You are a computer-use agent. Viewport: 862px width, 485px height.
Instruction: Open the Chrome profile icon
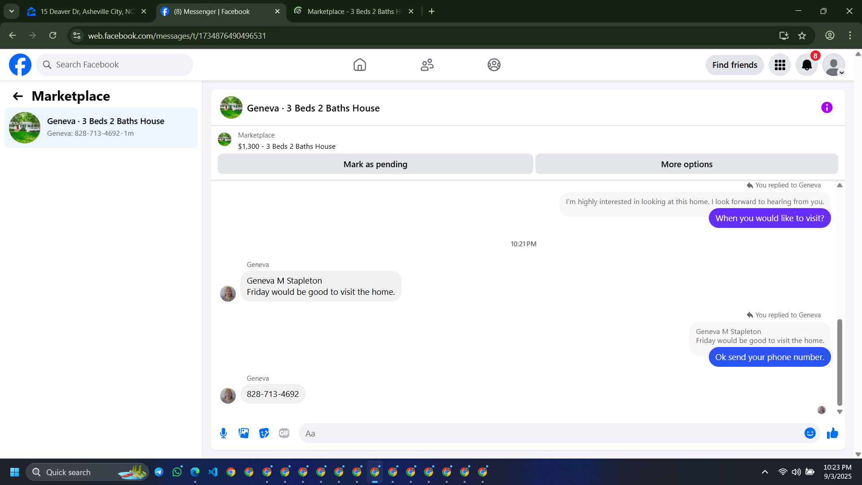click(x=830, y=36)
